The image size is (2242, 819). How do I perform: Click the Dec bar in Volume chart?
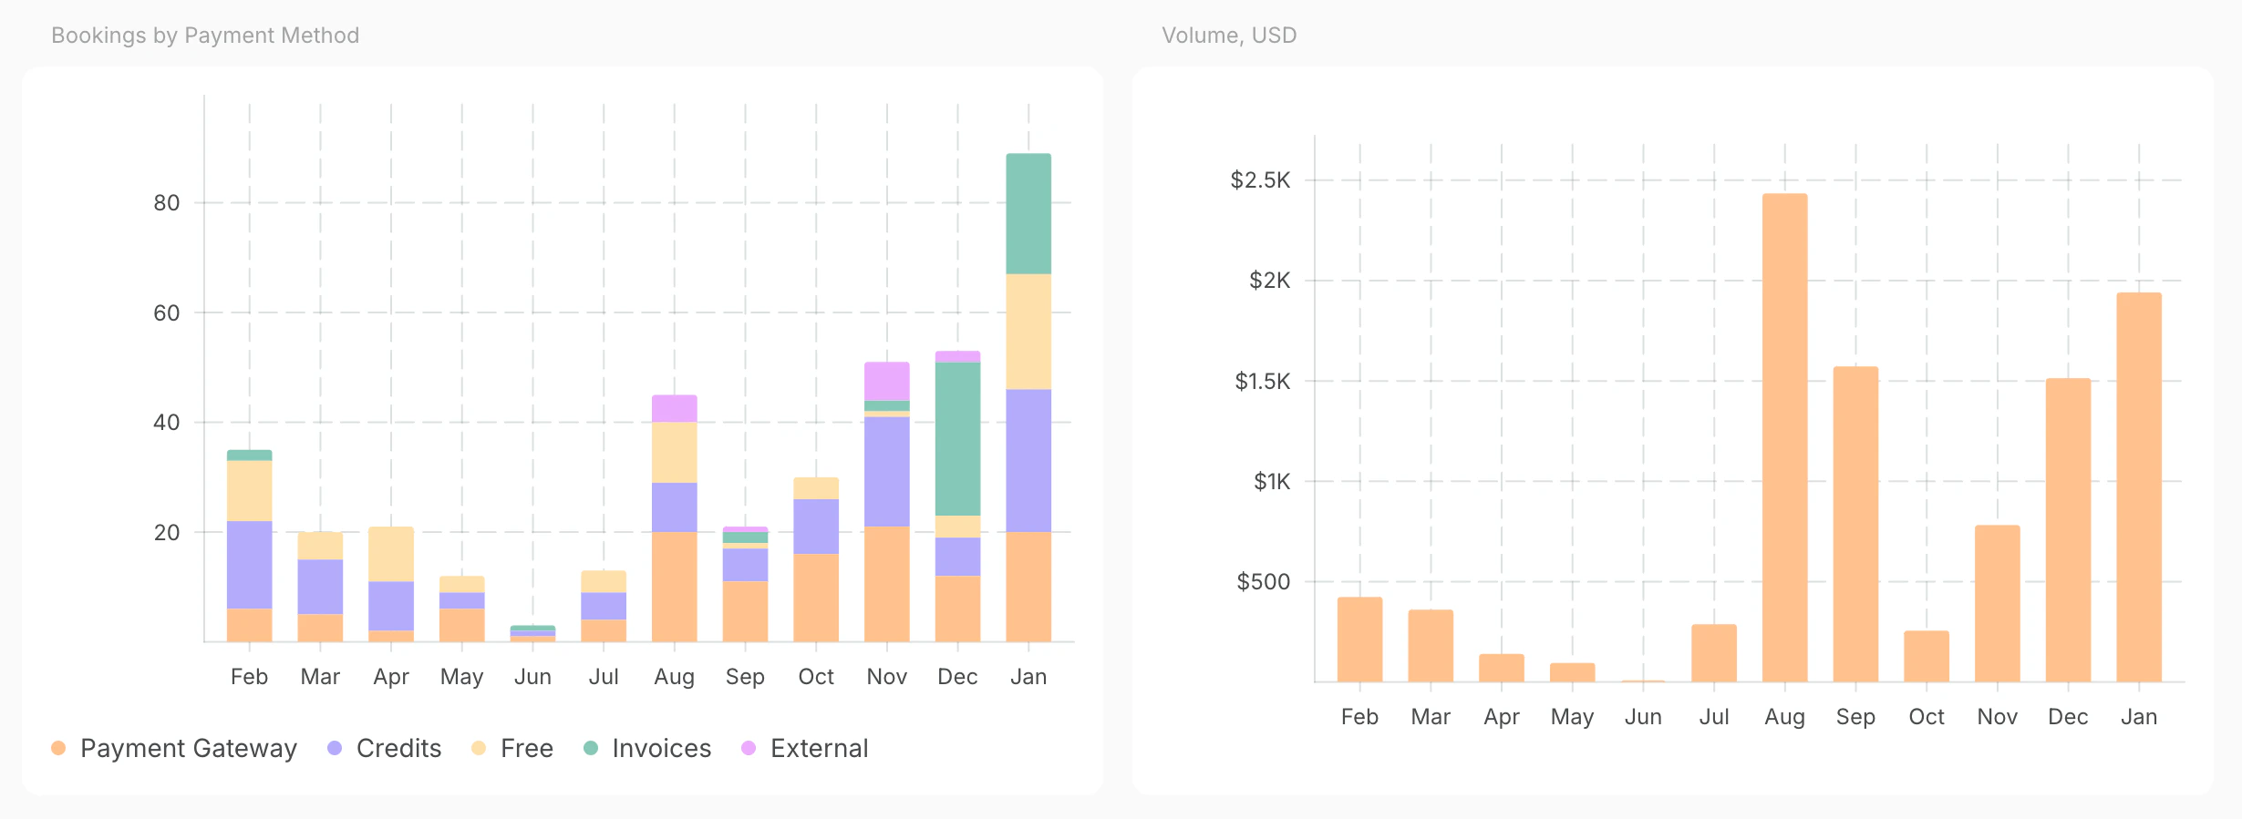click(x=2068, y=530)
